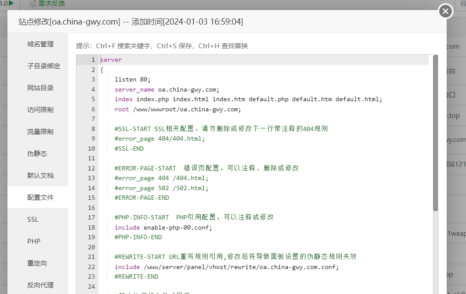The height and width of the screenshot is (294, 466).
Task: Go to 反向代理 tab
Action: click(40, 285)
